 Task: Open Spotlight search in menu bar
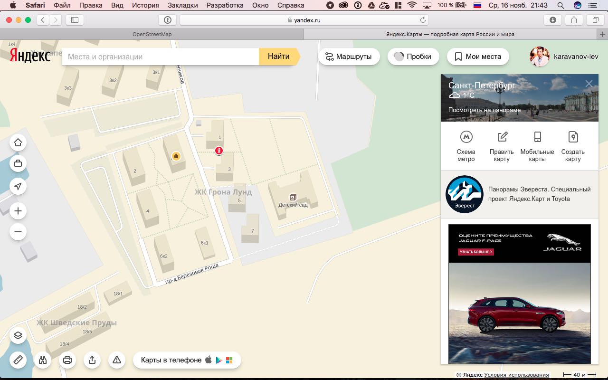[x=560, y=5]
